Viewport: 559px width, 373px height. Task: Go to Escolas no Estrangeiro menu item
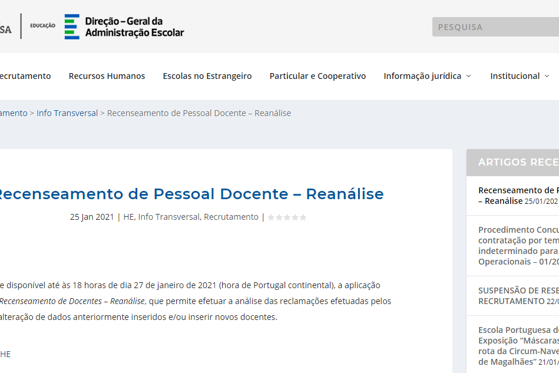tap(207, 76)
